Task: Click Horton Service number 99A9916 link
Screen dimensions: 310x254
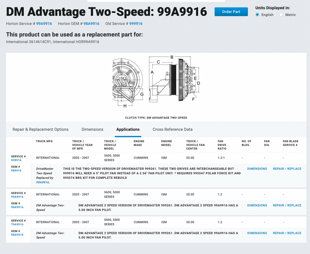Action: tap(44, 24)
